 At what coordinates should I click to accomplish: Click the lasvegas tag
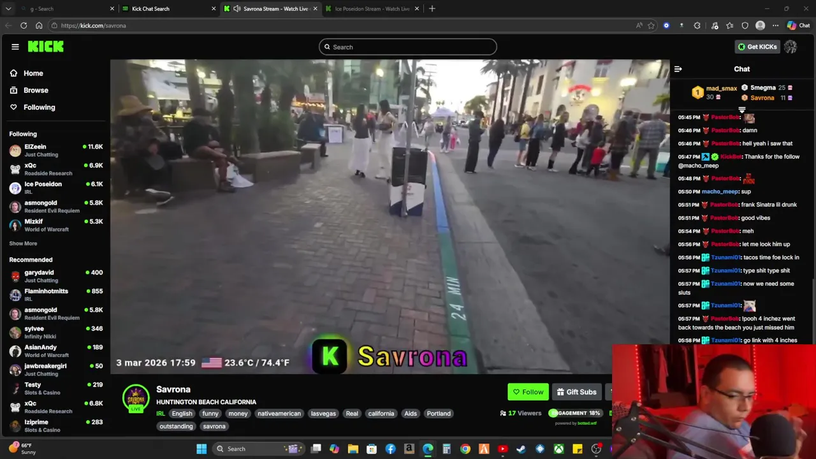pyautogui.click(x=323, y=414)
